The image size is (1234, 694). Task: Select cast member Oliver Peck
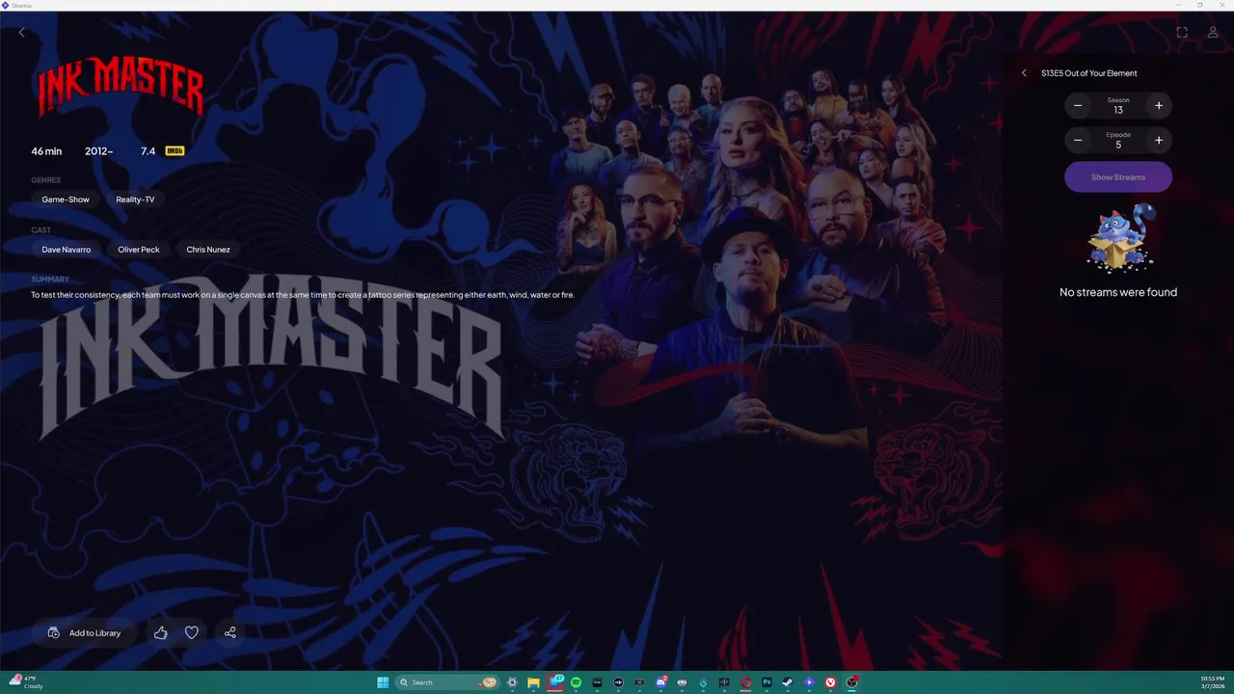[x=139, y=250]
